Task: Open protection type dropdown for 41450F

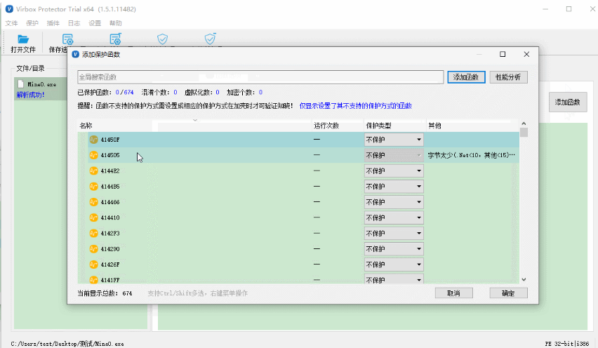Action: pos(394,140)
